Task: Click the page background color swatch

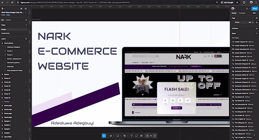Action: pyautogui.click(x=233, y=23)
